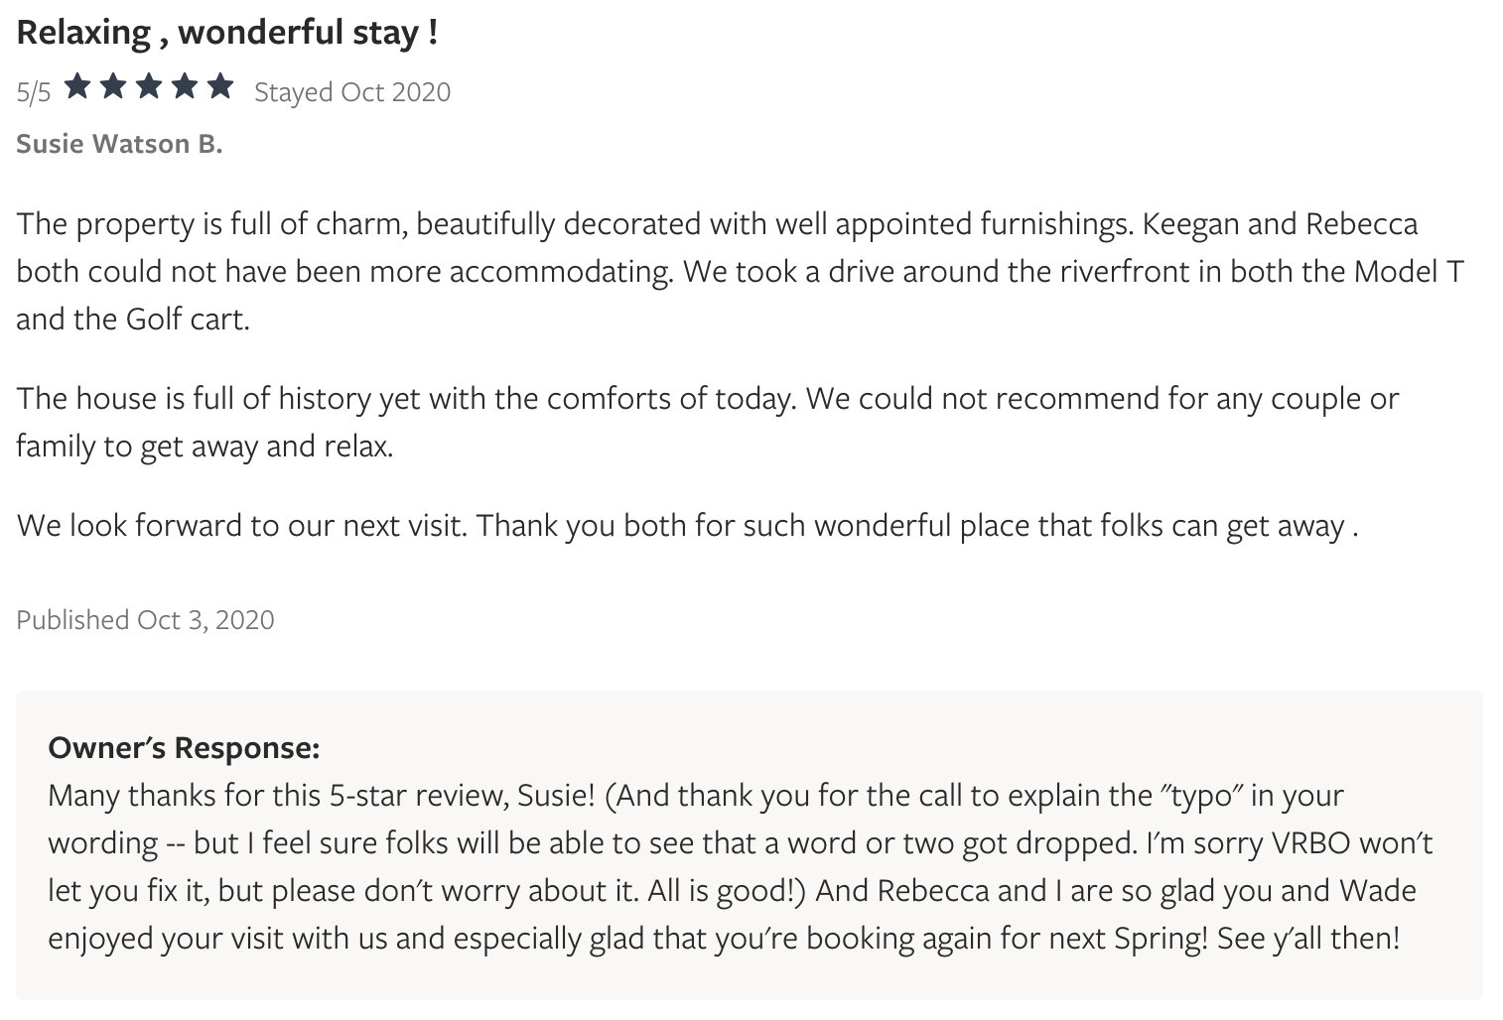
Task: Click 'Golf cart' in the review text
Action: tap(187, 319)
